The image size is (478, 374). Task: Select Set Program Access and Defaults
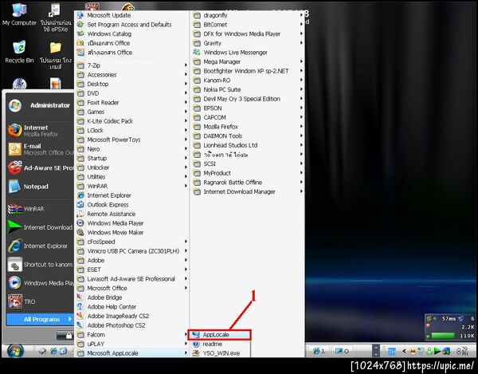coord(132,25)
